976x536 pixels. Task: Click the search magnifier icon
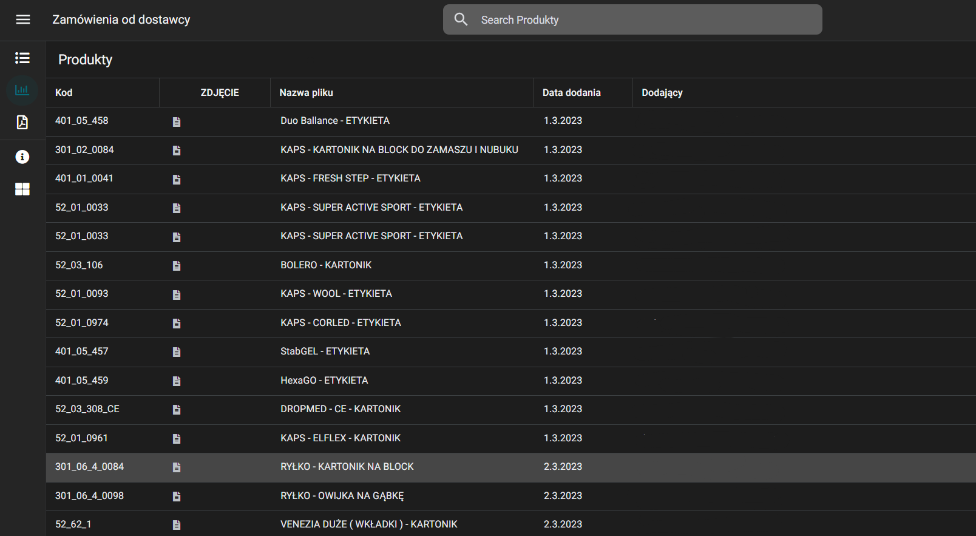(461, 19)
